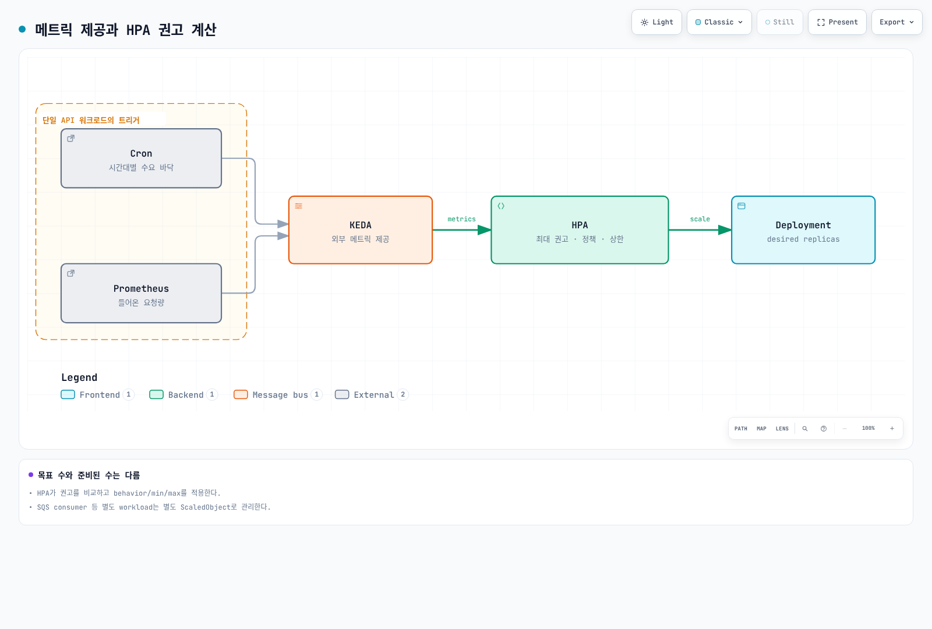Switch to MAP view
This screenshot has height=629, width=932.
point(761,429)
